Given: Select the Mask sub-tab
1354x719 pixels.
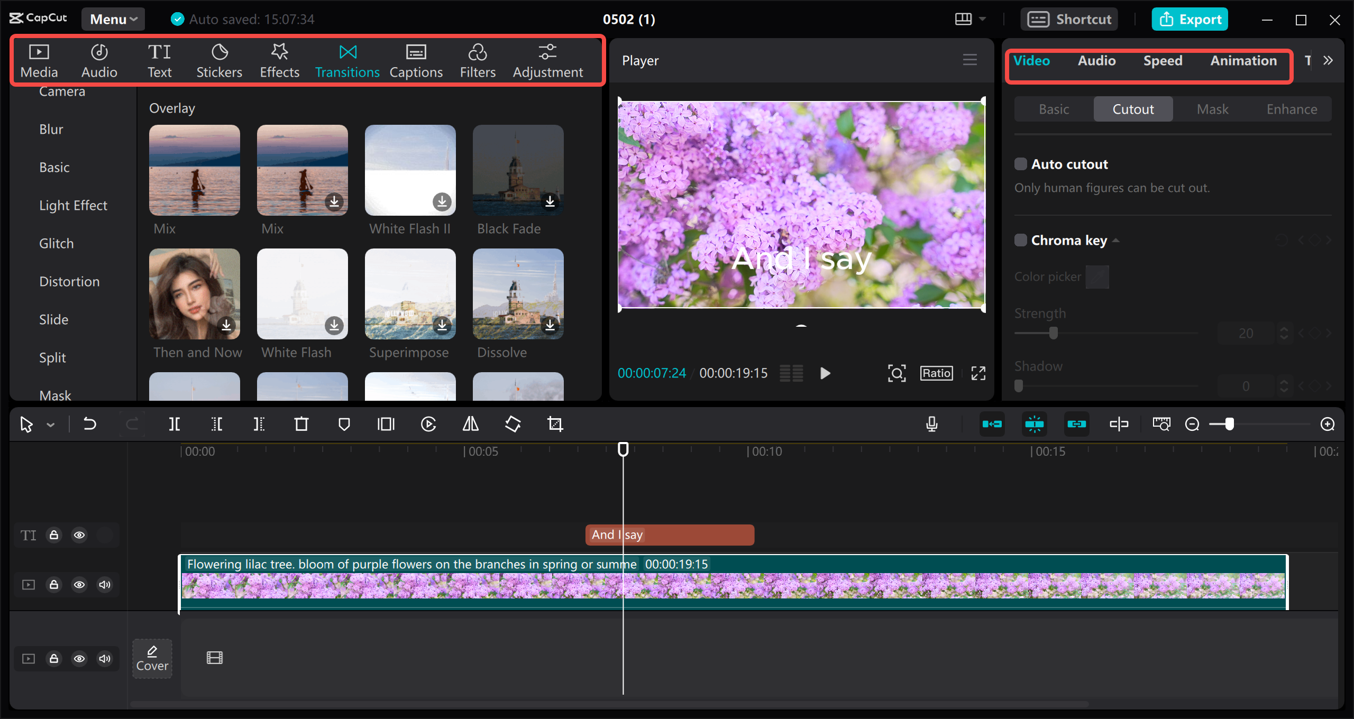Looking at the screenshot, I should (x=1213, y=109).
